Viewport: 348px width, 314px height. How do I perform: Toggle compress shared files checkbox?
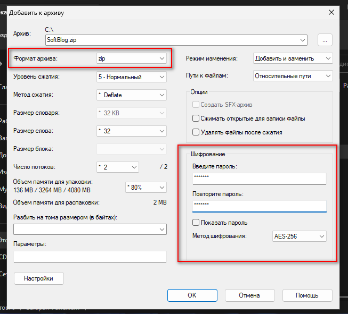[196, 118]
